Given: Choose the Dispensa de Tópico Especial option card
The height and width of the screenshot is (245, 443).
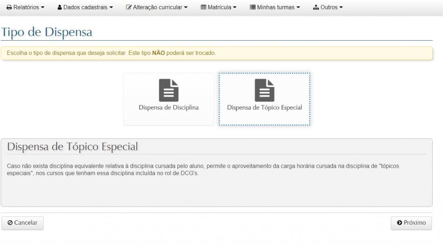Looking at the screenshot, I should tap(264, 99).
